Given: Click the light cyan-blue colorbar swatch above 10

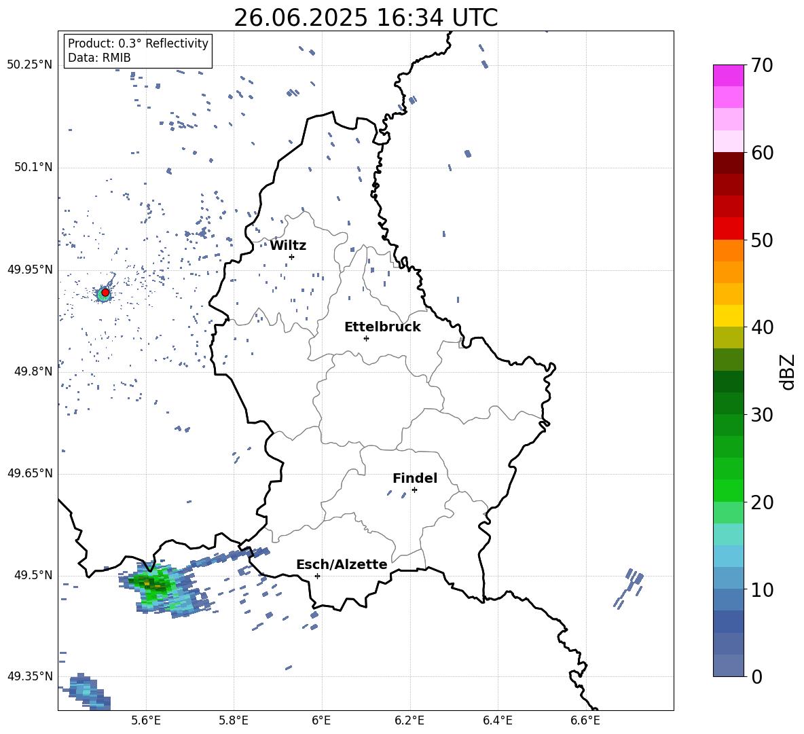Looking at the screenshot, I should tap(728, 556).
